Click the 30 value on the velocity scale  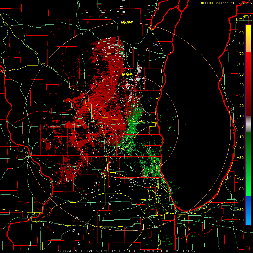[x=241, y=95]
